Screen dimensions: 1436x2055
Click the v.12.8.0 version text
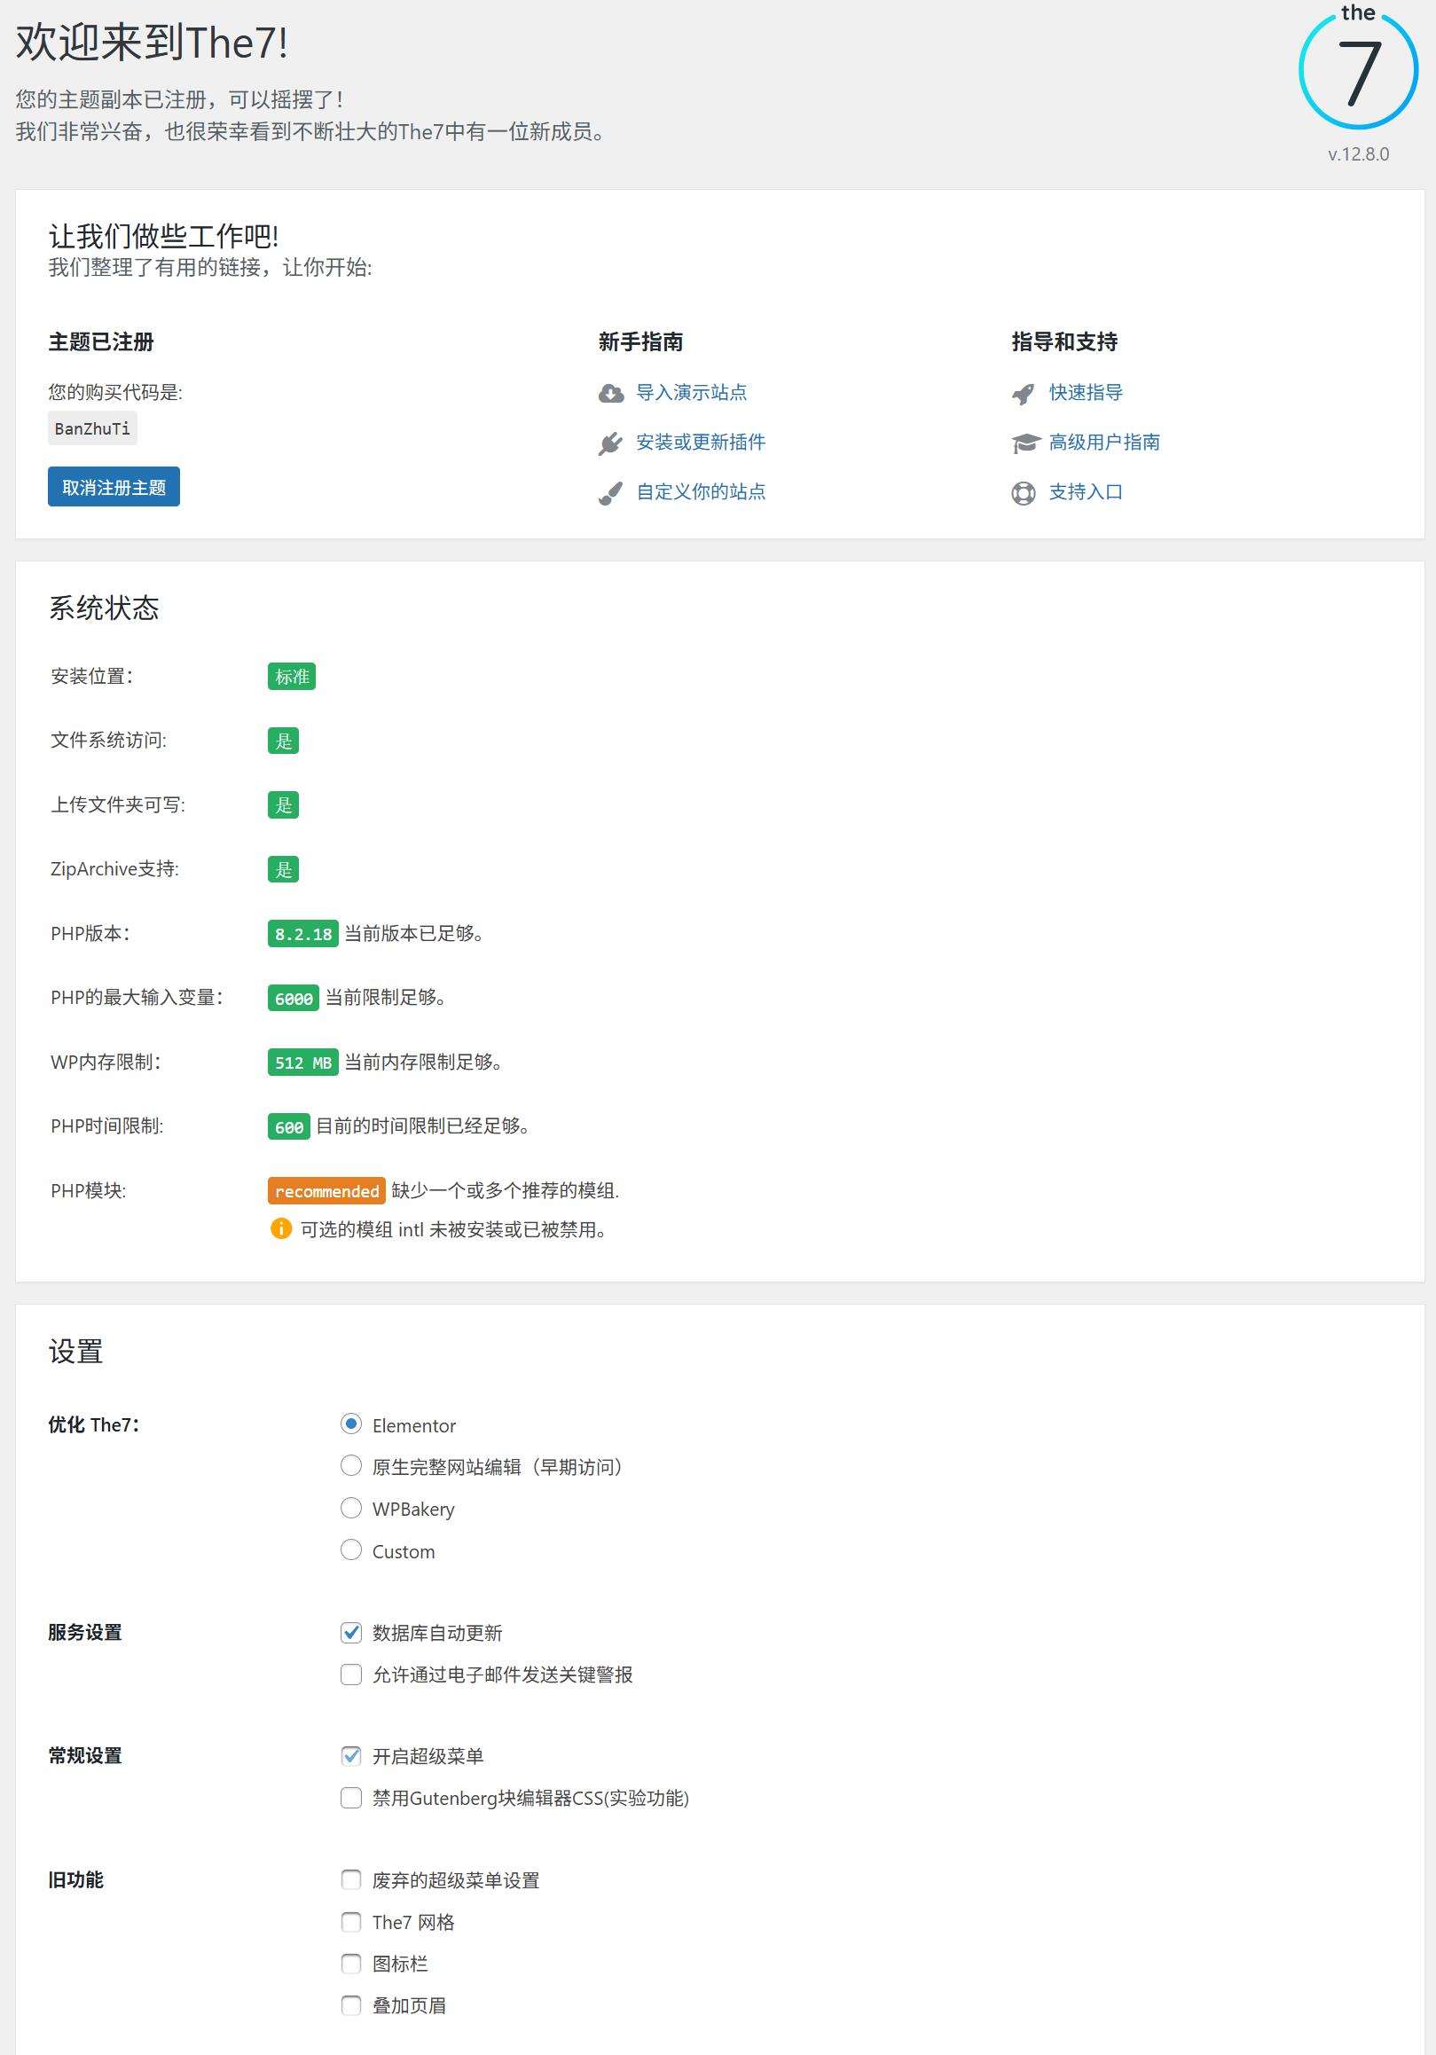[x=1358, y=154]
